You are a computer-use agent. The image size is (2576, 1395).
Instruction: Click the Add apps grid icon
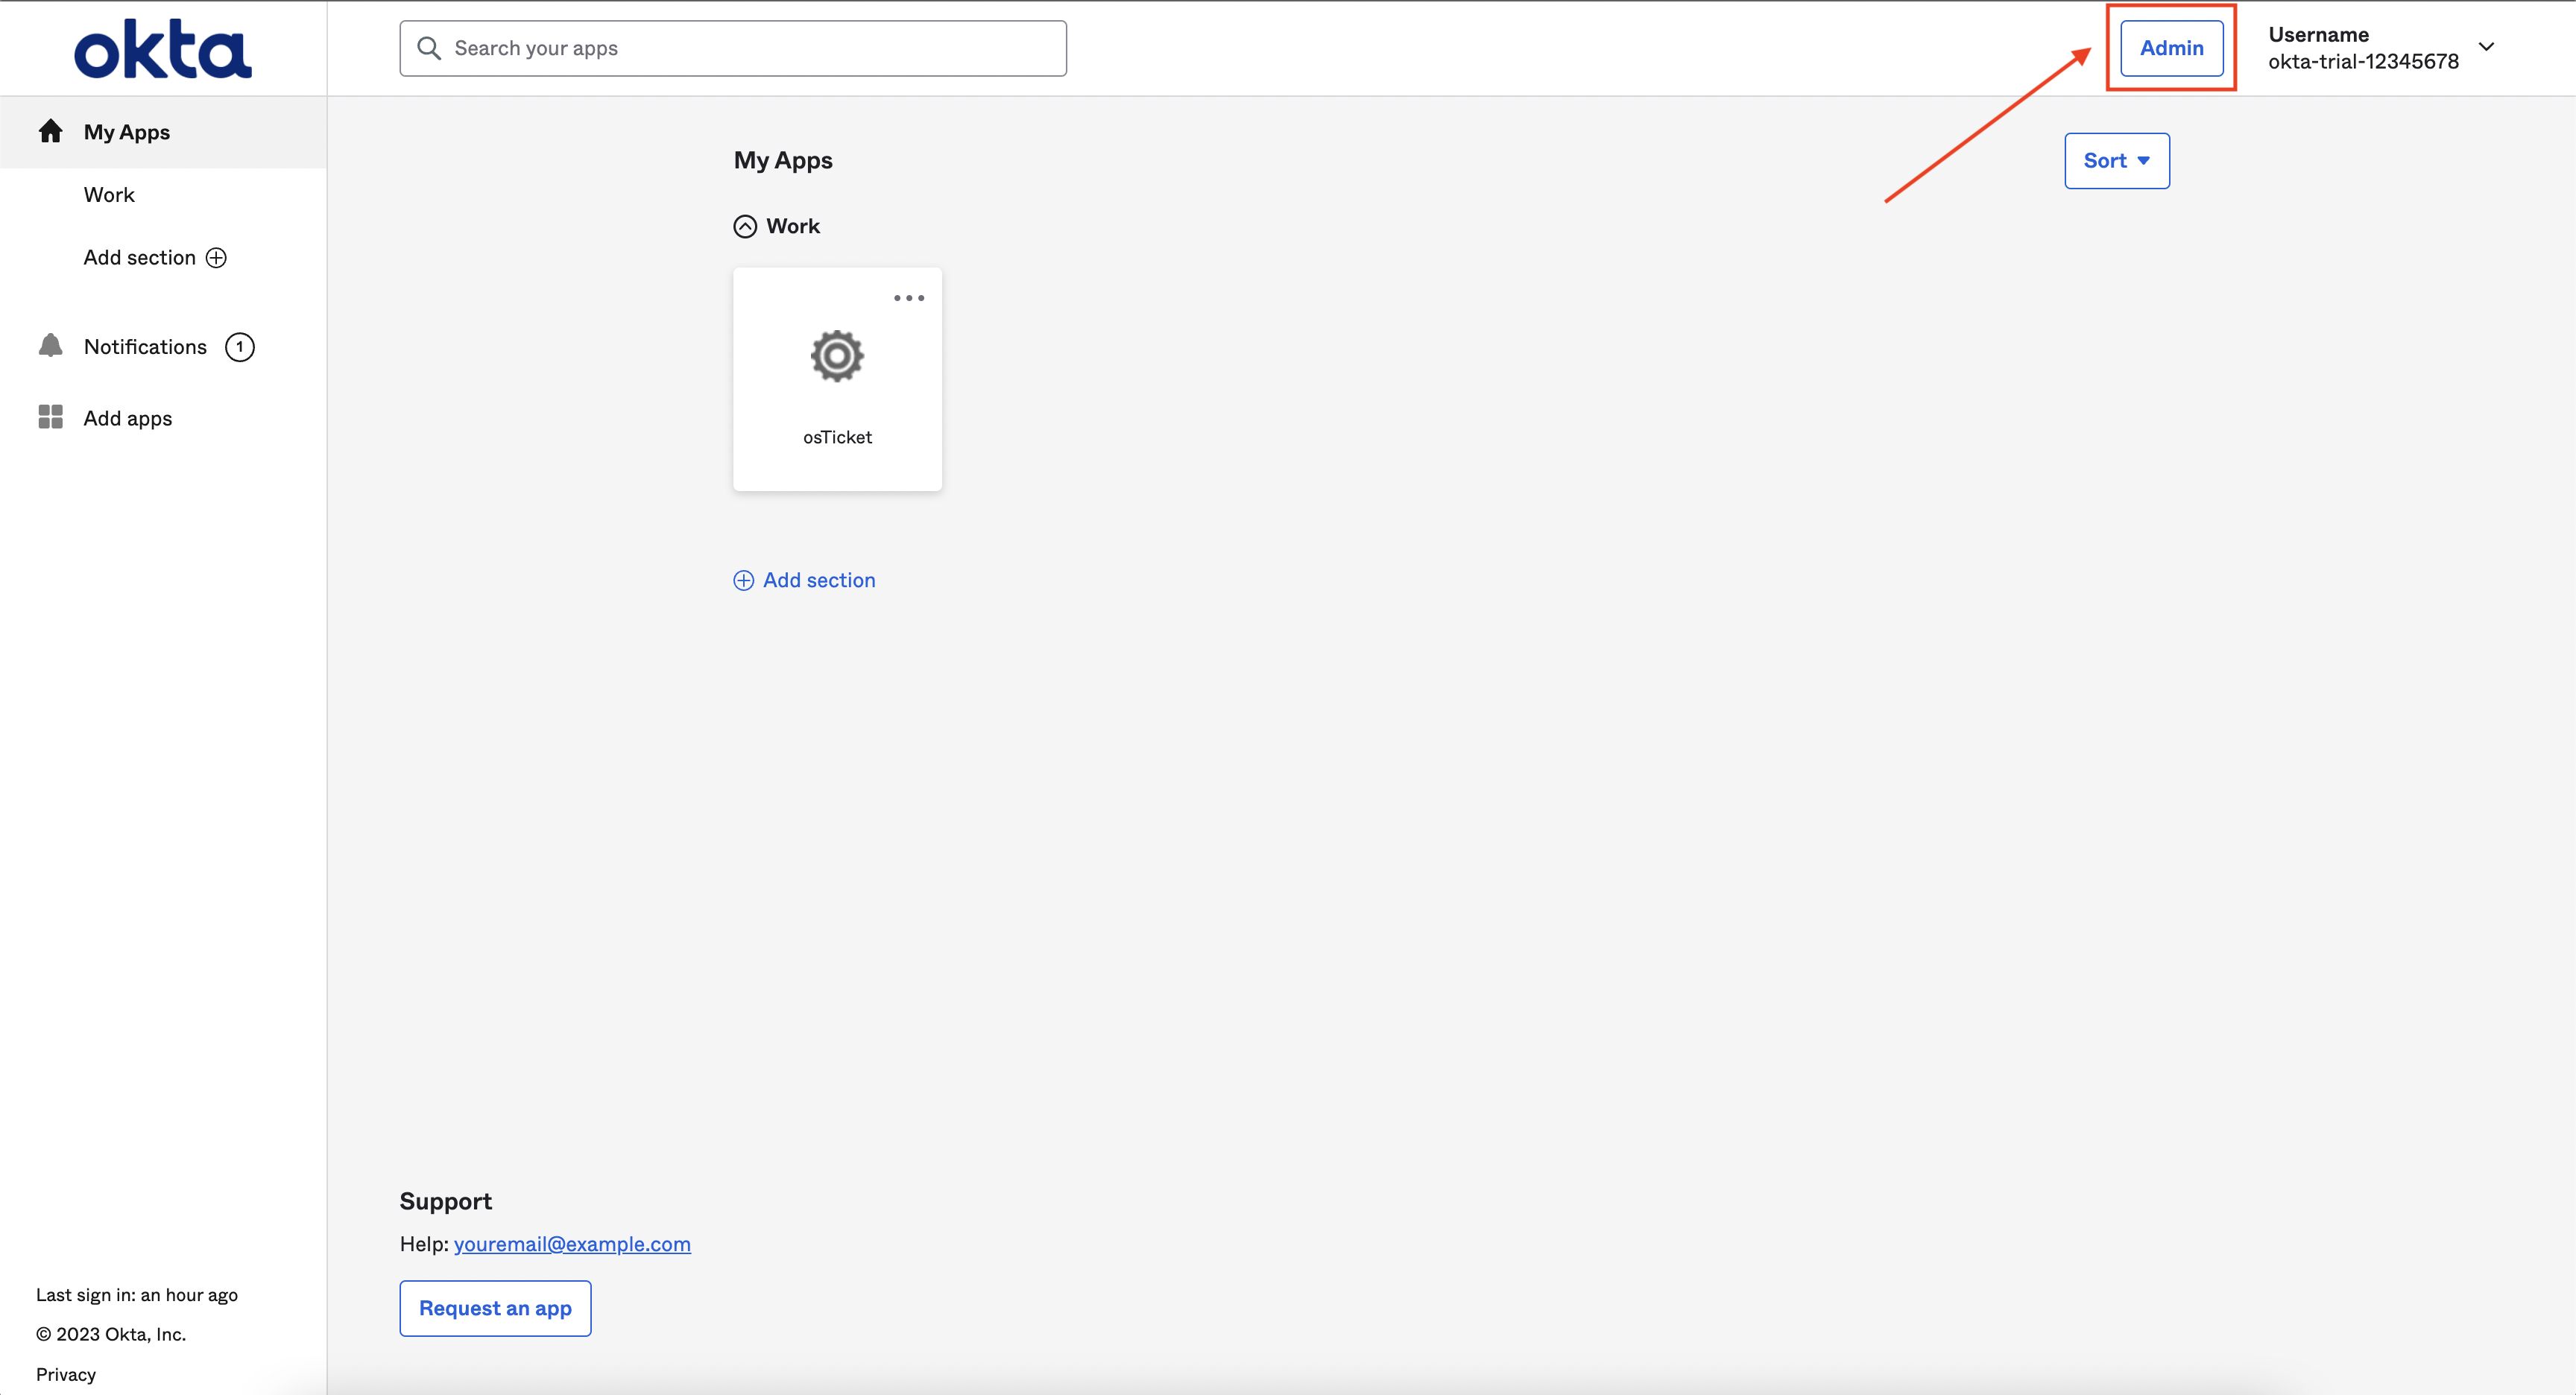coord(50,417)
